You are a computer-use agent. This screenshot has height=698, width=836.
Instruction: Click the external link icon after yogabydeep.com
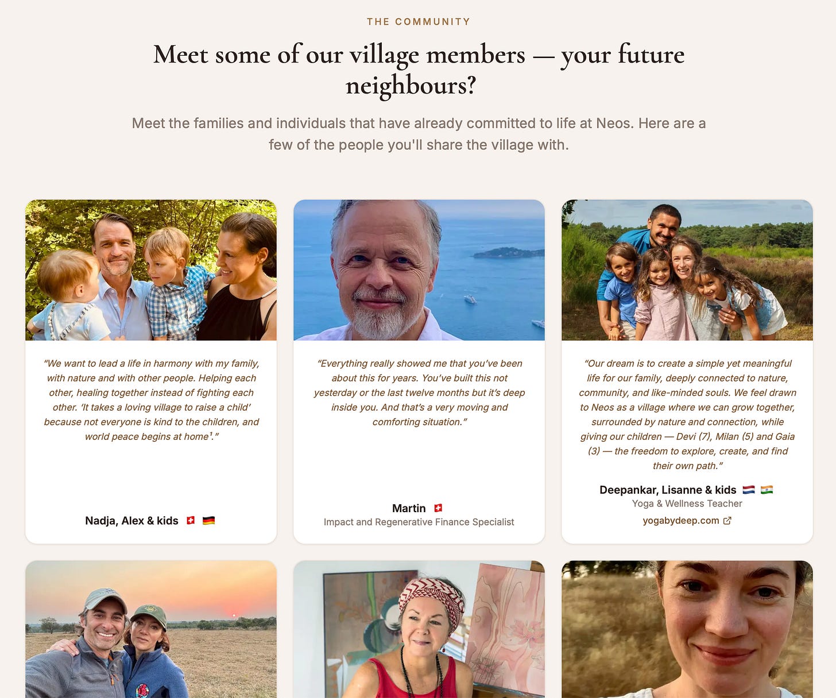tap(727, 521)
